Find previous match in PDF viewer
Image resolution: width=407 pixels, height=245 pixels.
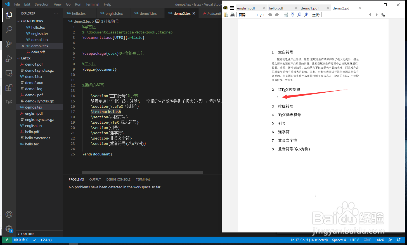(370, 15)
